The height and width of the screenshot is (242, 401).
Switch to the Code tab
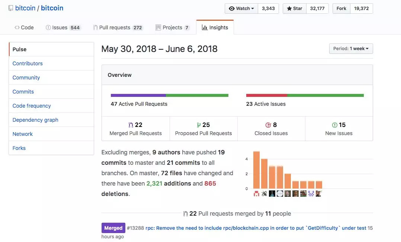[24, 27]
